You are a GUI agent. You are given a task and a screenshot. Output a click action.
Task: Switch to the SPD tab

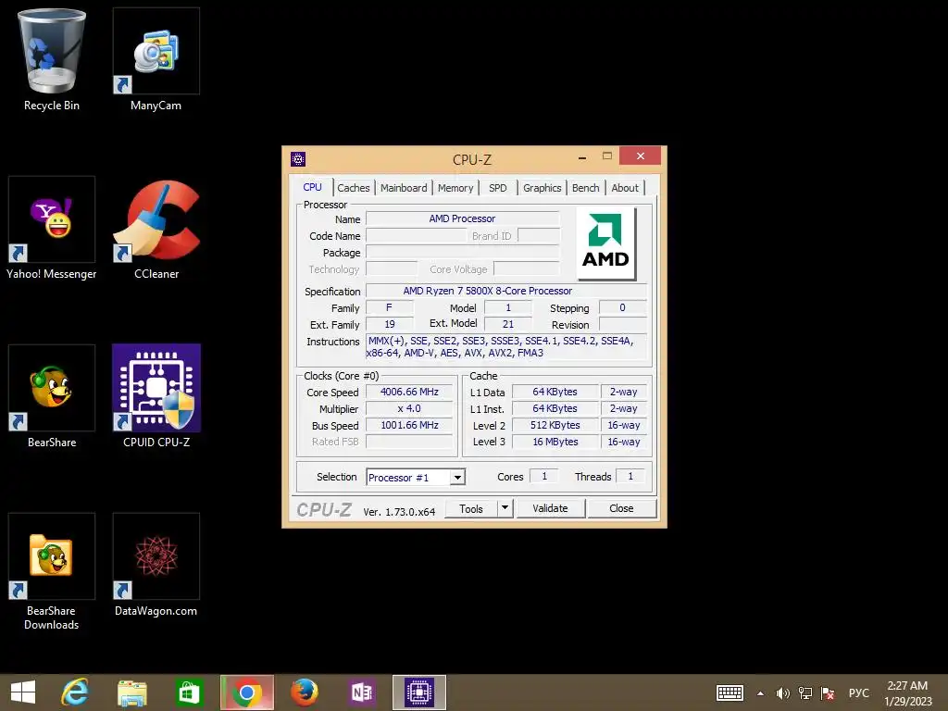pyautogui.click(x=497, y=188)
